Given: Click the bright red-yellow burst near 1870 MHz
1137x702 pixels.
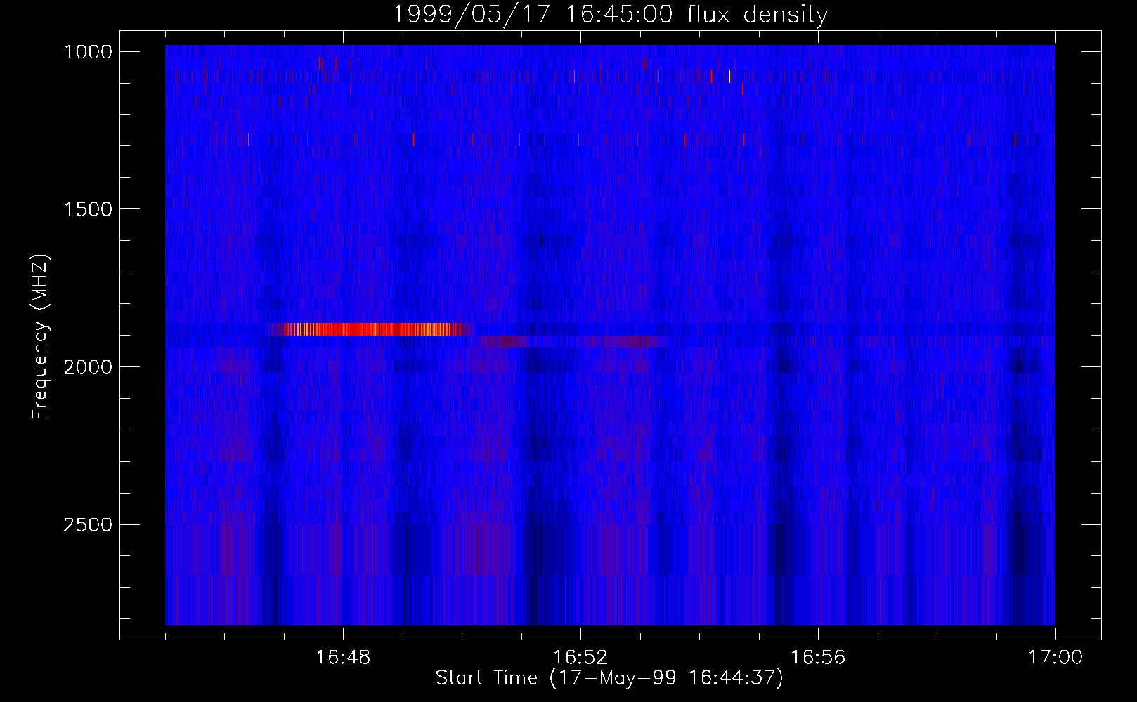Looking at the screenshot, I should (370, 329).
